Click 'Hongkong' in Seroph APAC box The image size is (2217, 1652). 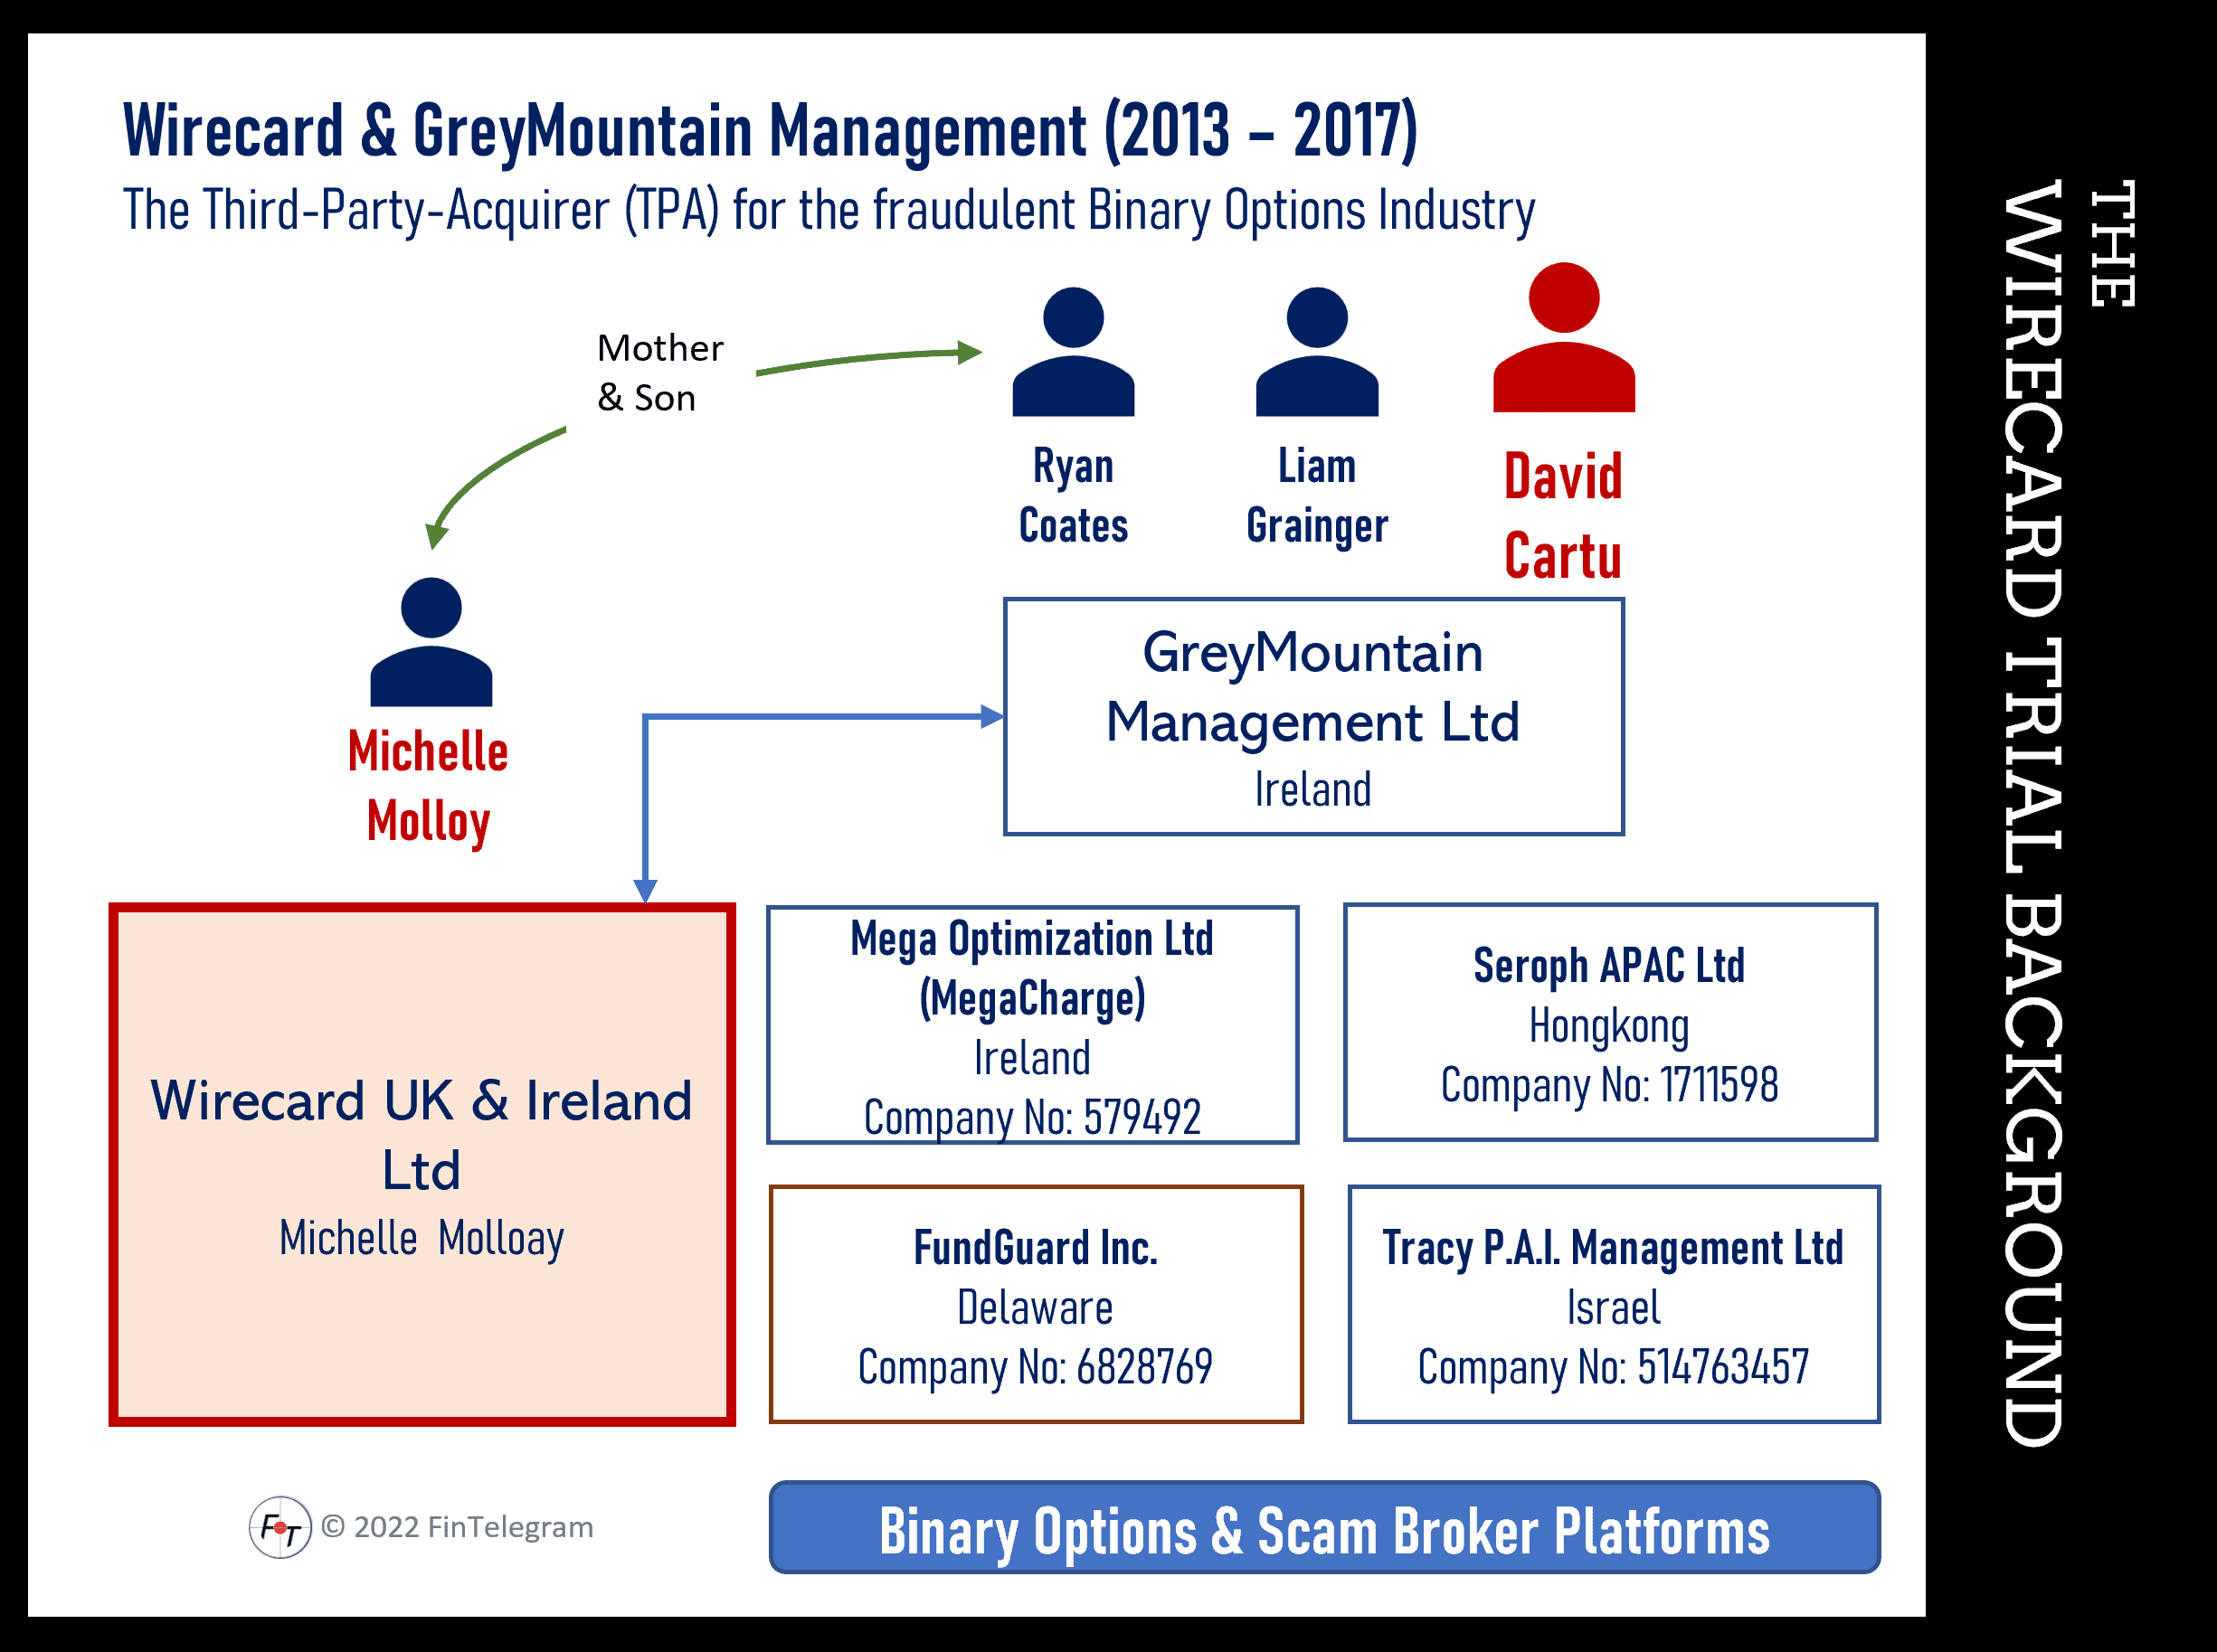click(1610, 1026)
